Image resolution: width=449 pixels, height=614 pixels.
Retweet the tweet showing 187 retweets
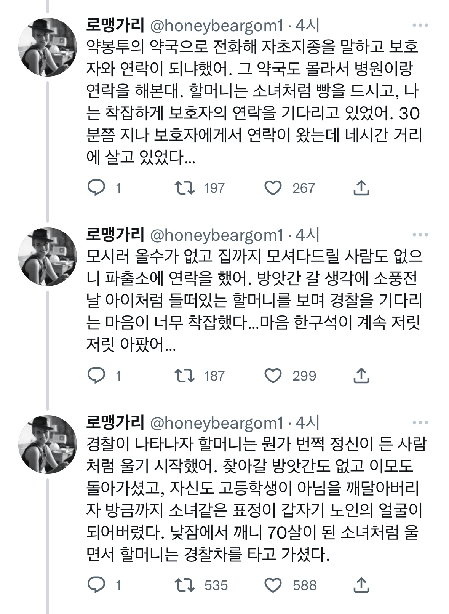(x=185, y=376)
